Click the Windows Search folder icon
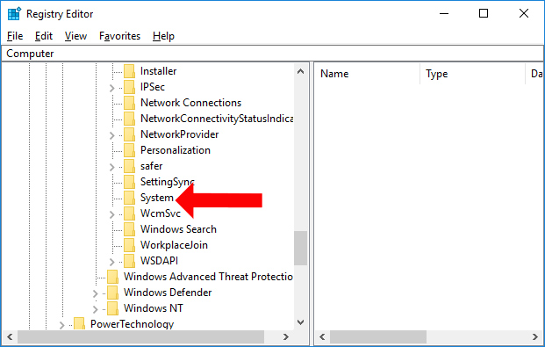 129,229
